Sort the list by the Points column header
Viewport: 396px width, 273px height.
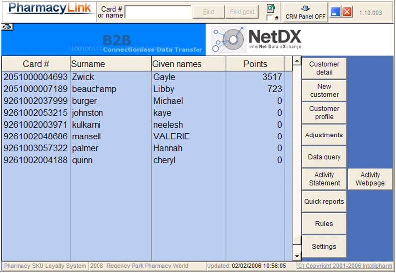255,64
